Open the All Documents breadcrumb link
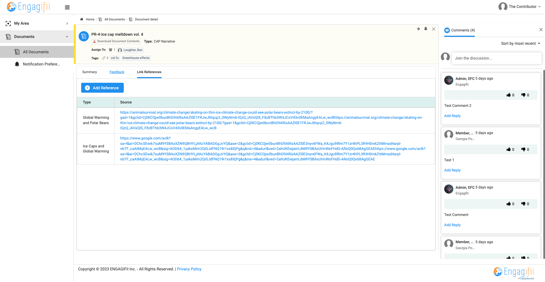The width and height of the screenshot is (545, 282). click(115, 19)
